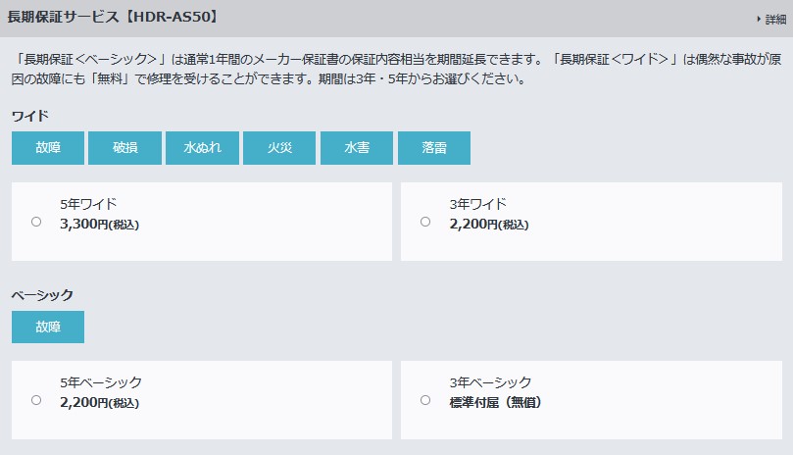
Task: Click the 落雷 coverage tag
Action: point(434,148)
